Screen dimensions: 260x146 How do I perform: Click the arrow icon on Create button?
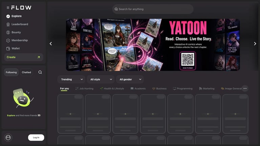39,57
